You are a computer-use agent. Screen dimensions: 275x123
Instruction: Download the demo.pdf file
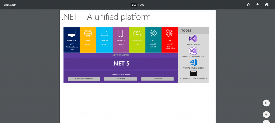click(258, 5)
